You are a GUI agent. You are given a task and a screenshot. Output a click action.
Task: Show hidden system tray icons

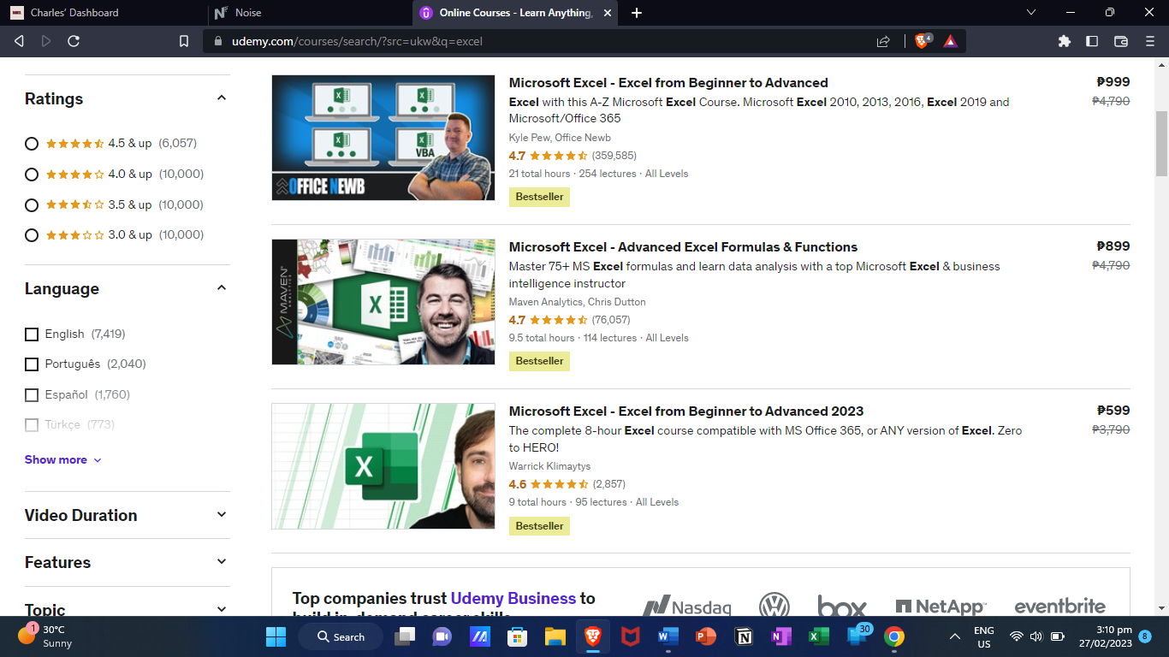tap(955, 636)
